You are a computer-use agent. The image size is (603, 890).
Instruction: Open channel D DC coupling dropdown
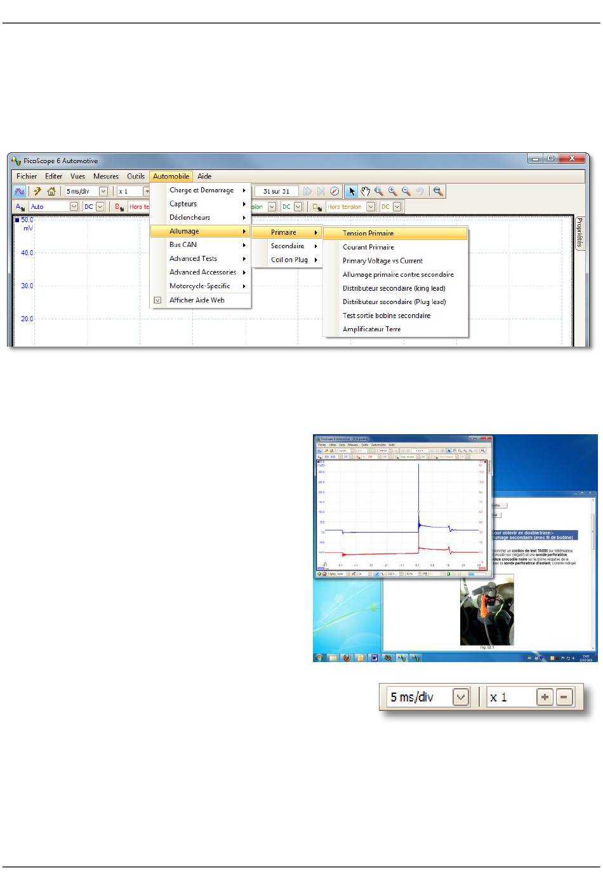(397, 206)
